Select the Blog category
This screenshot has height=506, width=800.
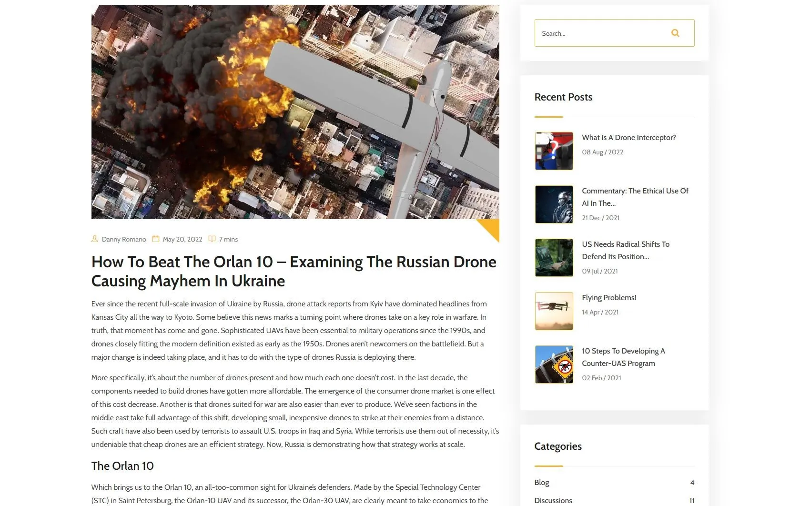pos(542,483)
